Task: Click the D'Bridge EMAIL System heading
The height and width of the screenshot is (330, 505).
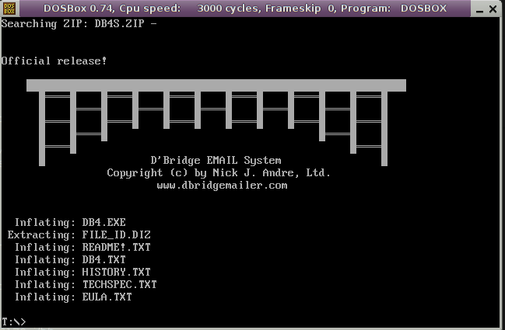Action: 216,161
